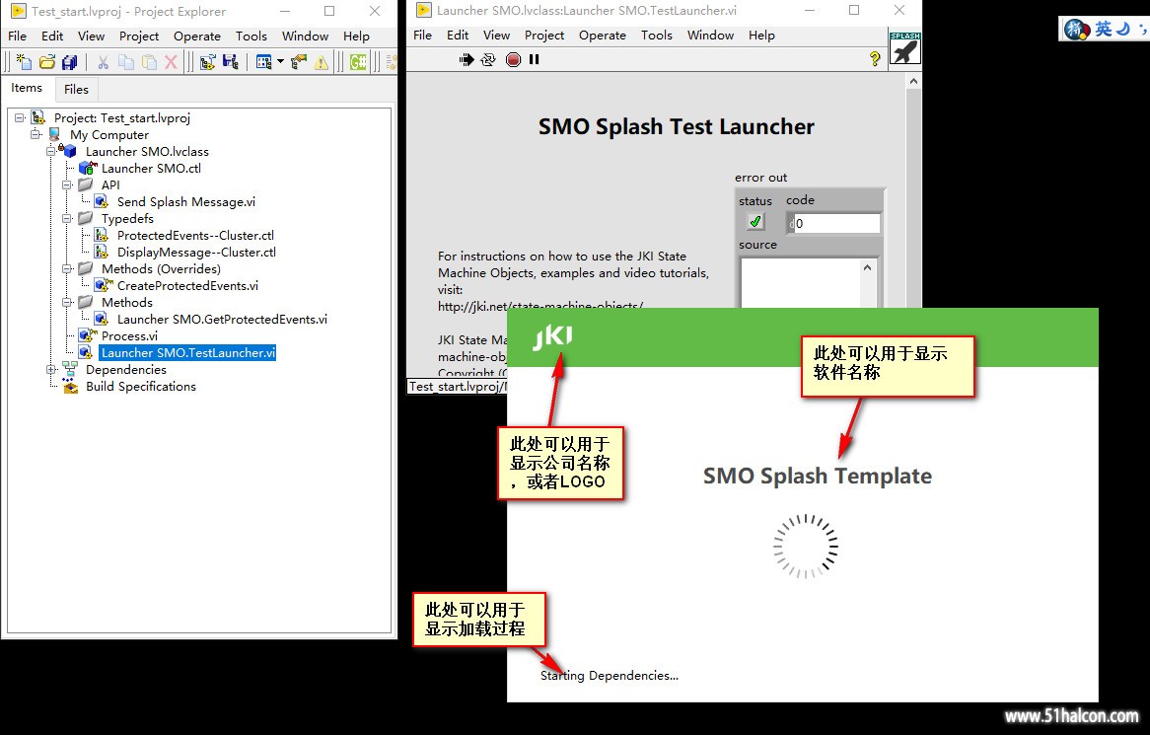Click the green G# toolbar icon
This screenshot has width=1150, height=735.
358,62
